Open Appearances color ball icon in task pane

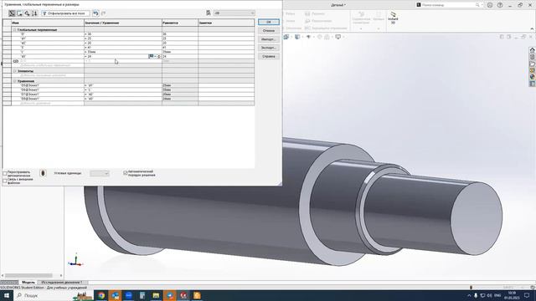(533, 77)
